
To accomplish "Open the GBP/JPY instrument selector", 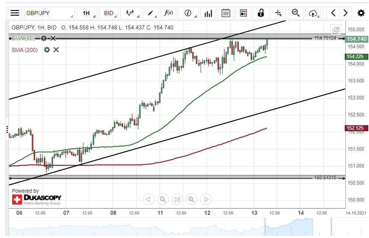I will point(49,13).
